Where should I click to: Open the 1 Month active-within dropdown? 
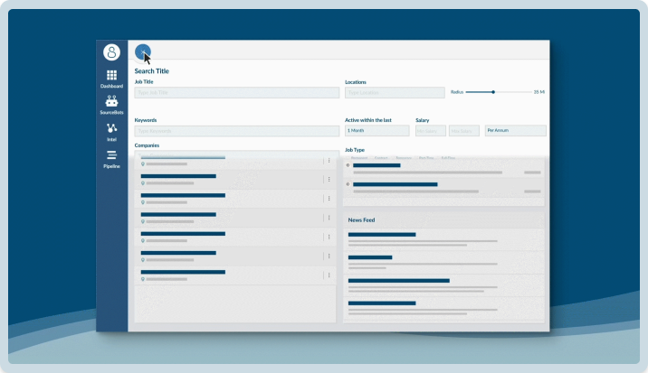click(376, 131)
